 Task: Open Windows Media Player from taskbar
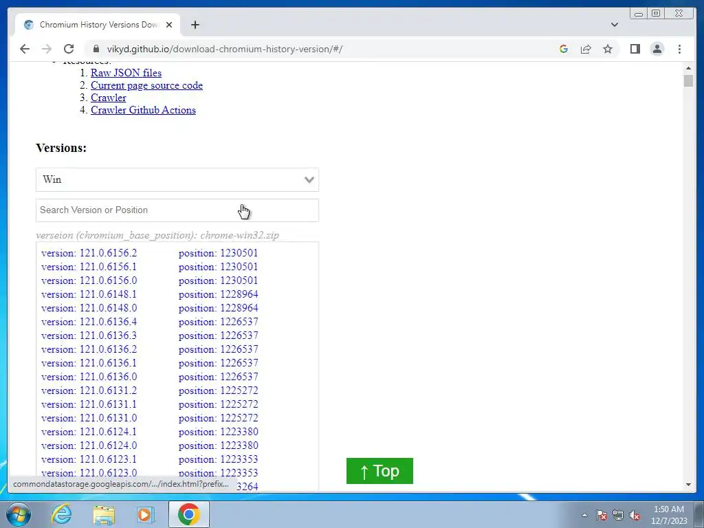click(145, 514)
